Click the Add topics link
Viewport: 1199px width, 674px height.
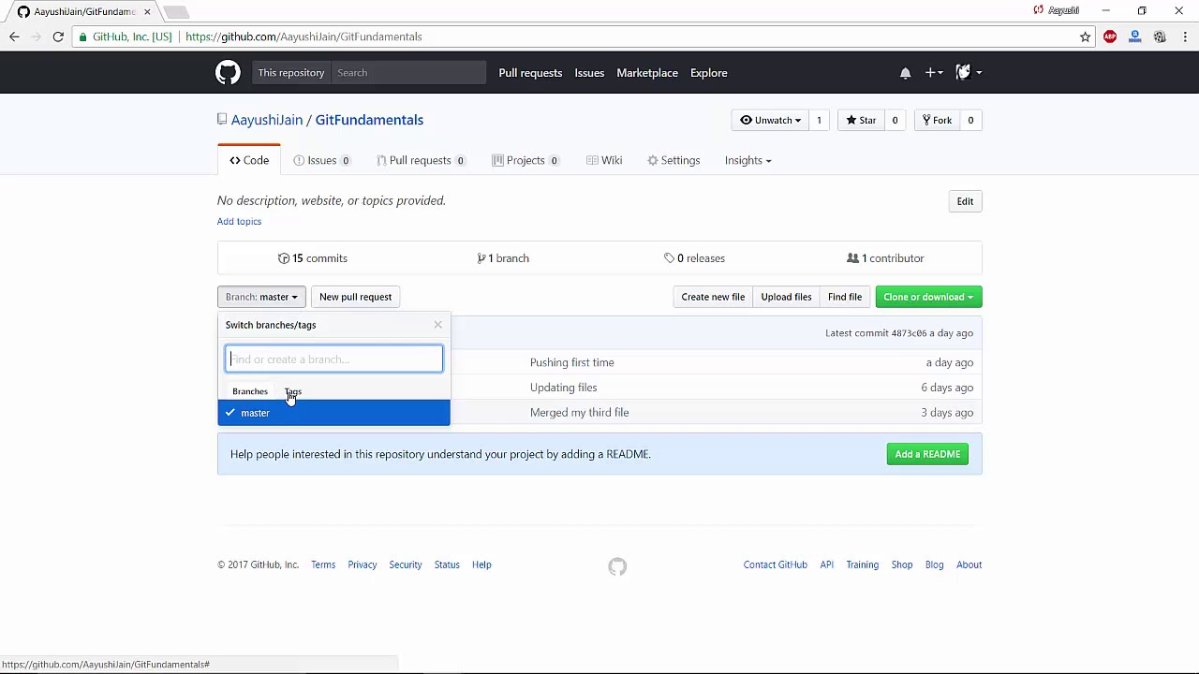239,222
